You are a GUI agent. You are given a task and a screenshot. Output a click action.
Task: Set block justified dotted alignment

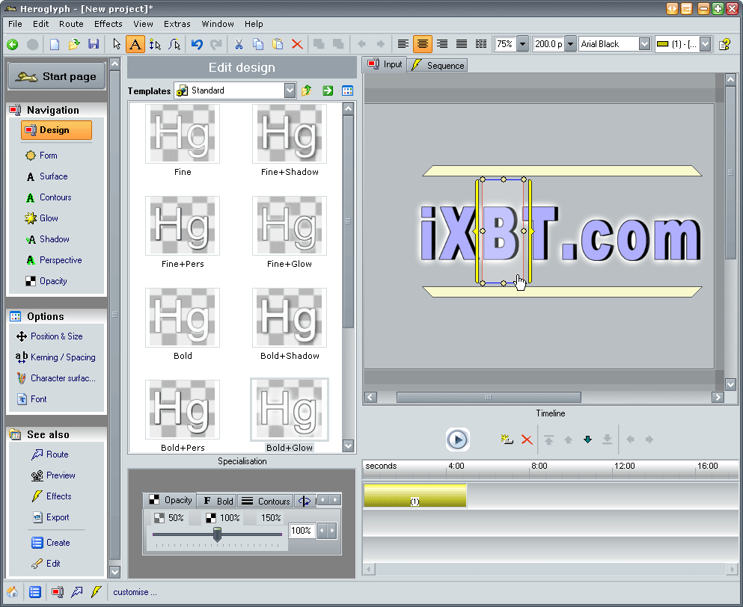(481, 45)
